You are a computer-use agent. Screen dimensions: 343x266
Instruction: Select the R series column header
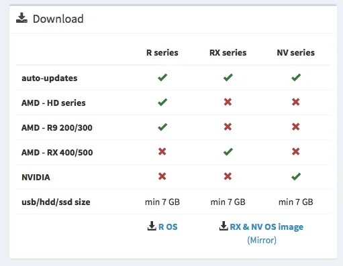click(x=162, y=53)
